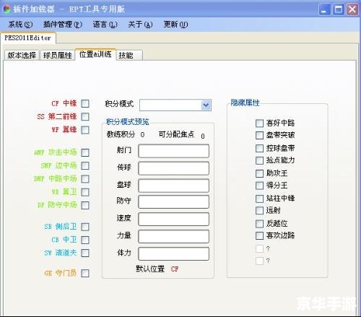Check the GK 守门员 checkbox
This screenshot has width=361, height=317.
coord(85,273)
